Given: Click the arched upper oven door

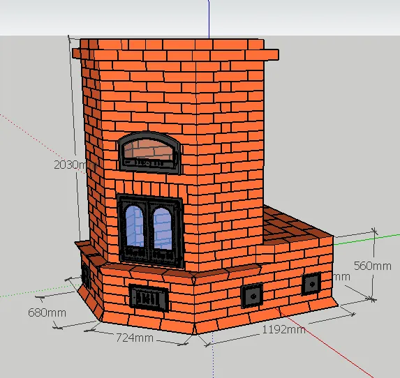Looking at the screenshot, I should click(150, 153).
